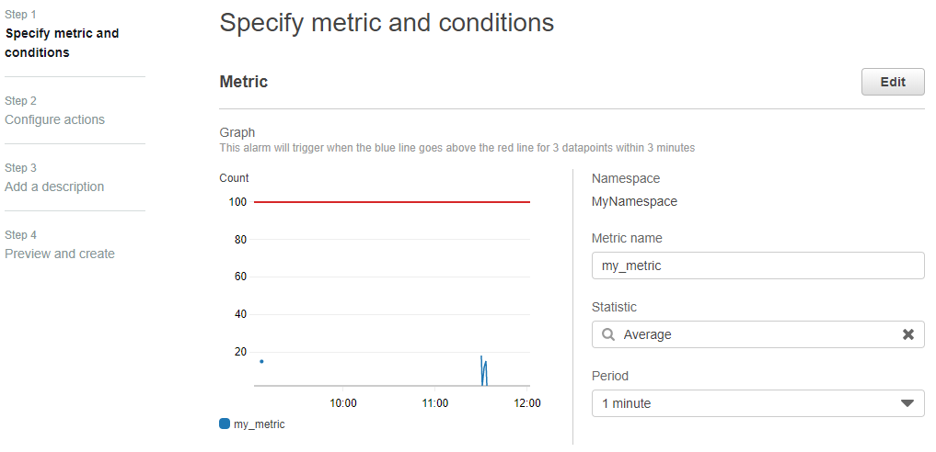Click the blue spike near 11:30 on graph
Image resolution: width=936 pixels, height=452 pixels.
point(484,370)
